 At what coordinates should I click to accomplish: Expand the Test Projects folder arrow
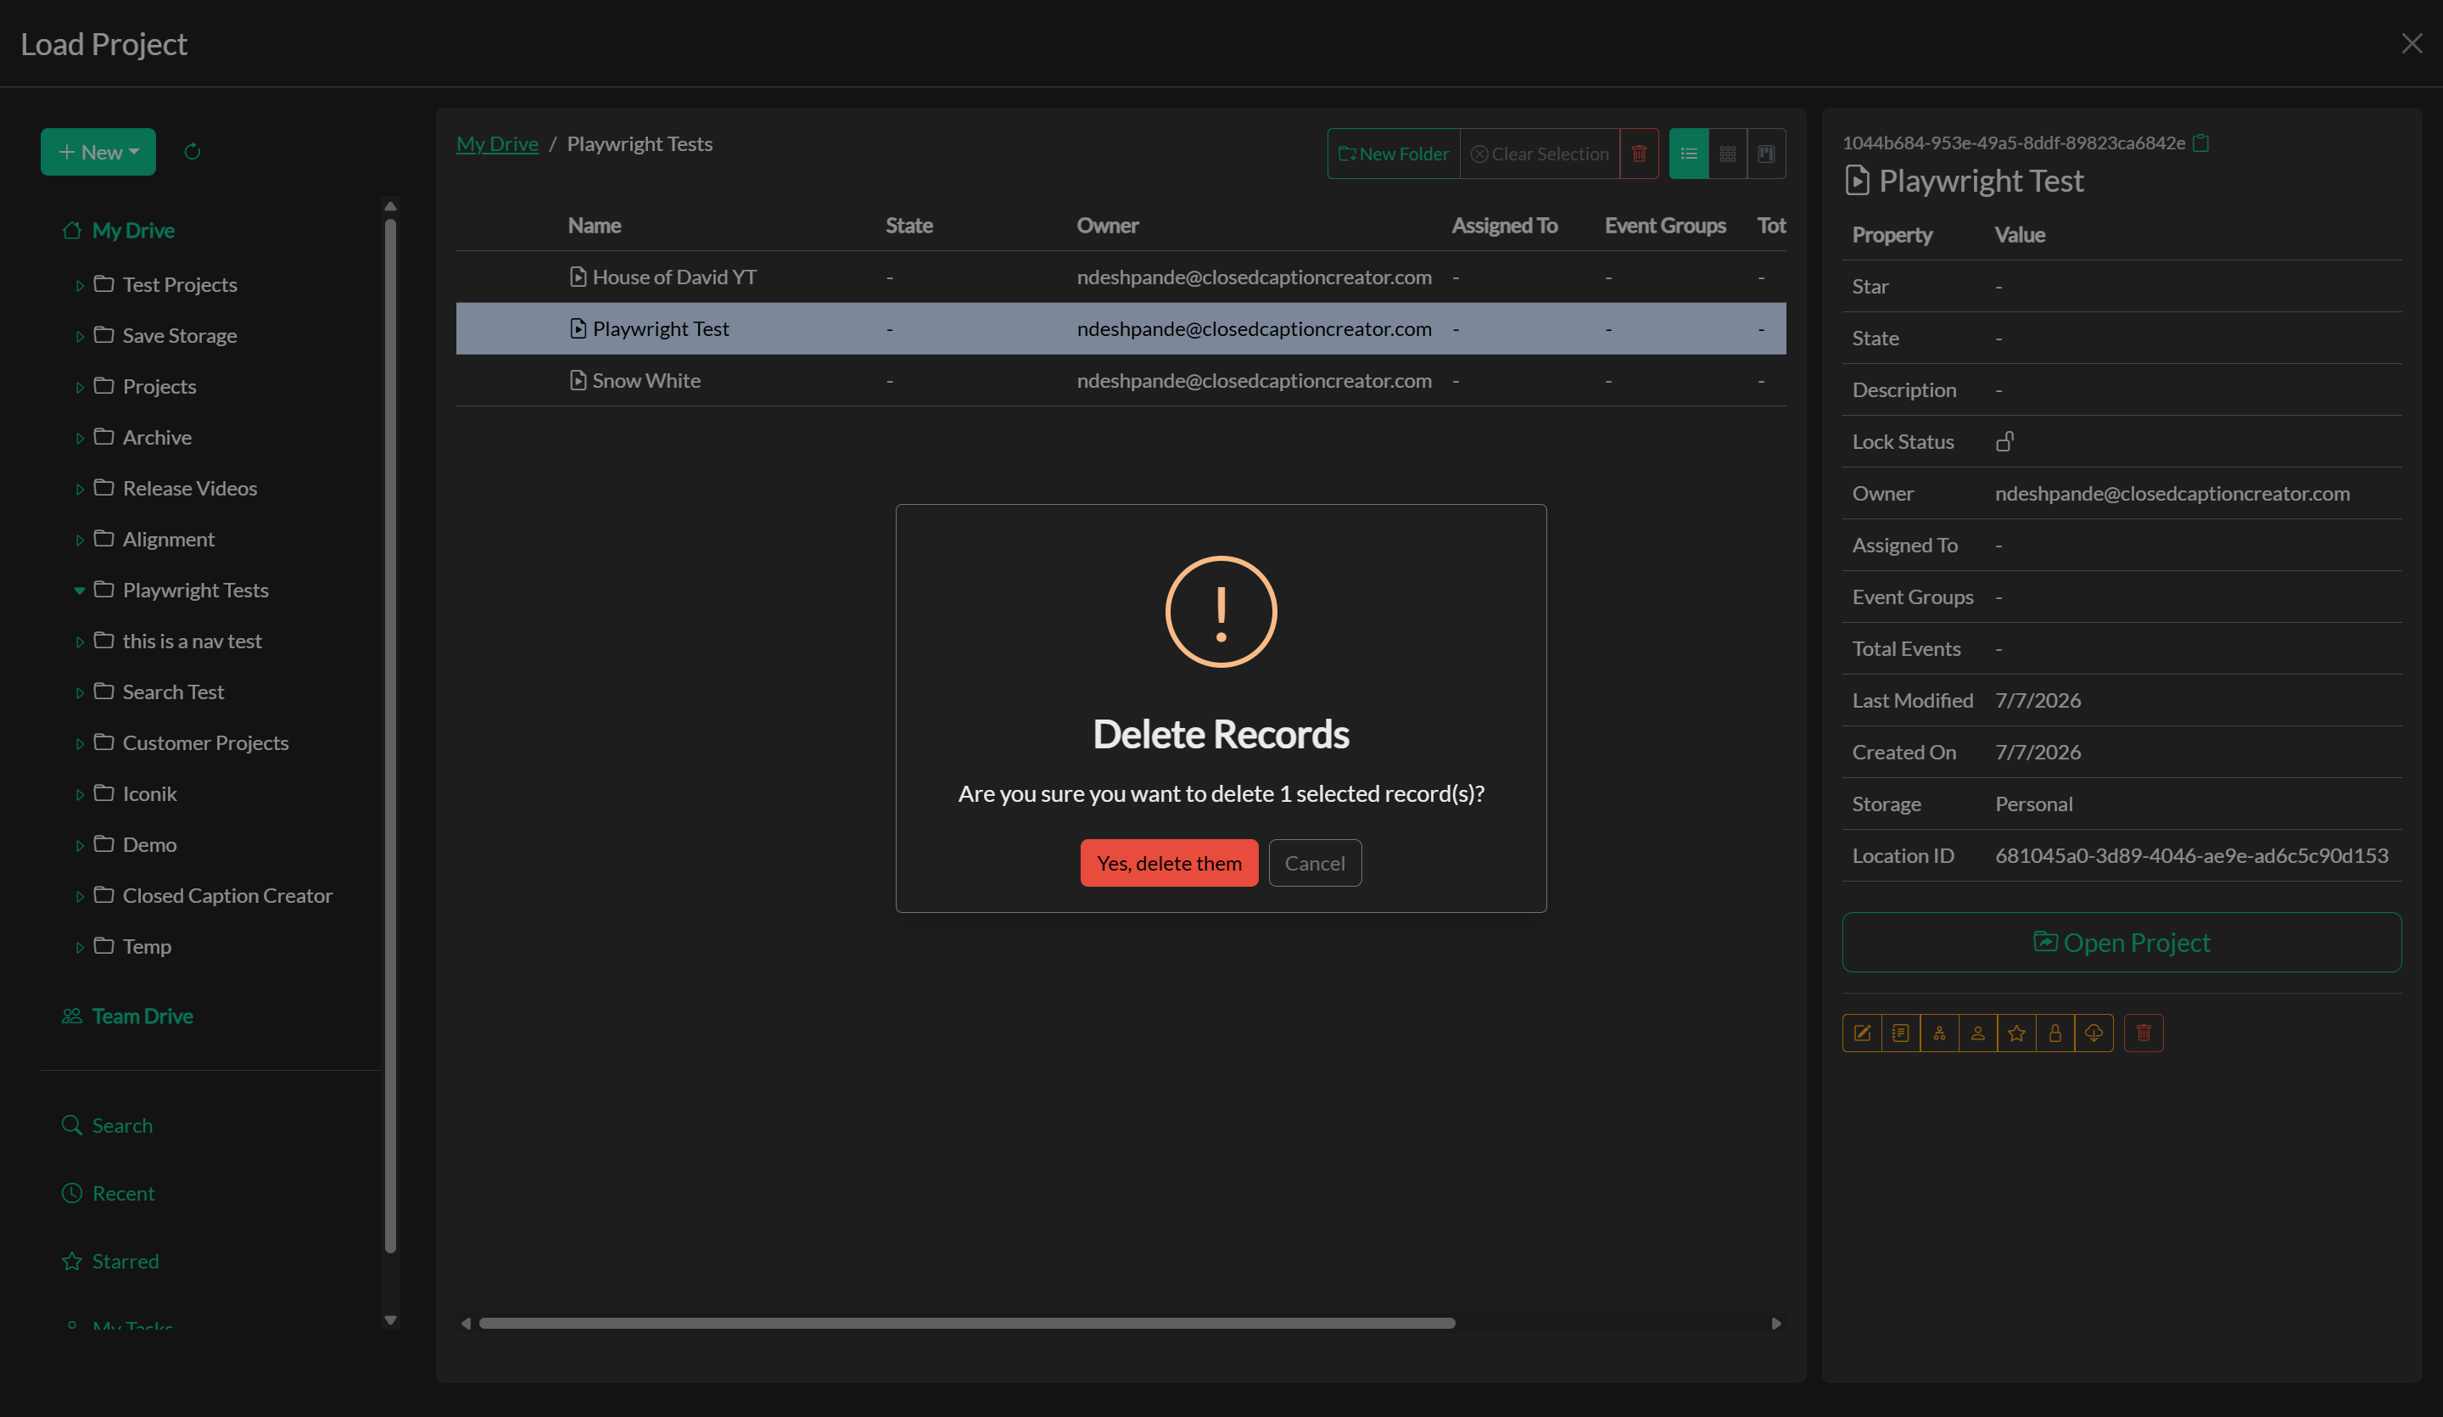click(x=80, y=285)
